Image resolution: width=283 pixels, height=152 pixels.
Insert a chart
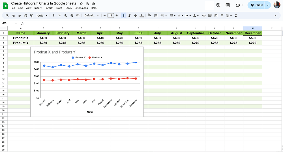[x=216, y=16]
